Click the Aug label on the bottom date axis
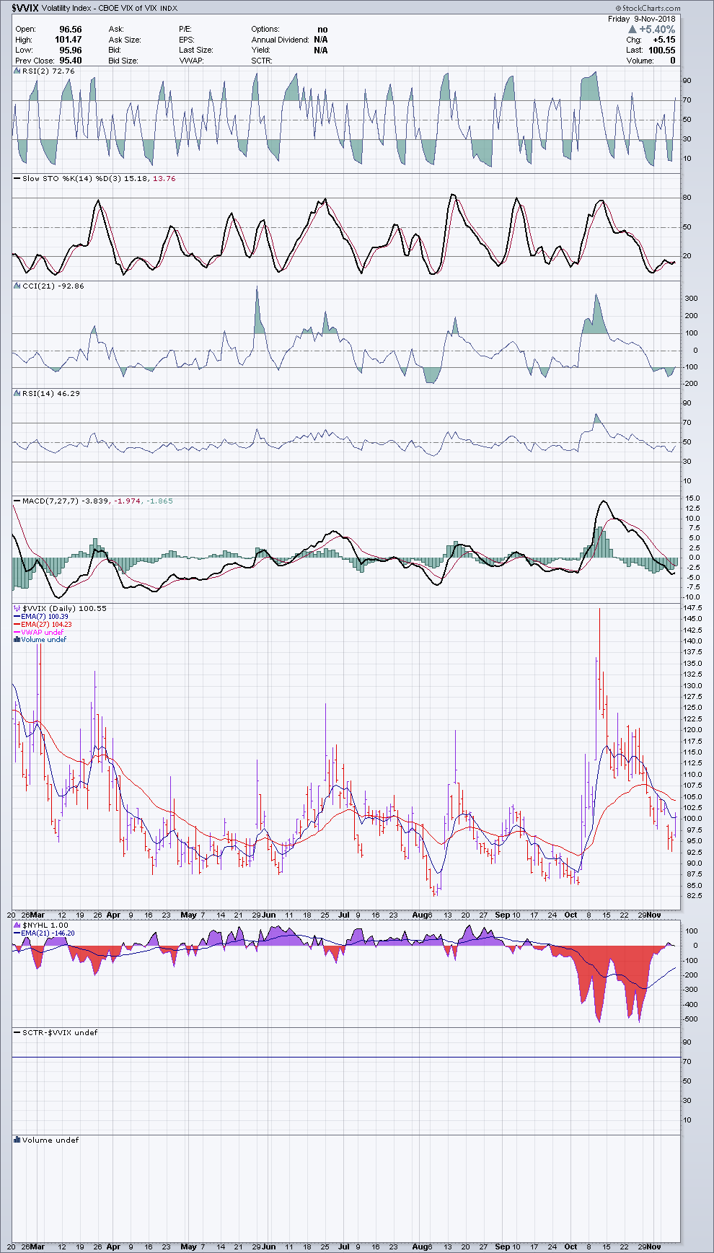The image size is (714, 1253). (420, 1247)
